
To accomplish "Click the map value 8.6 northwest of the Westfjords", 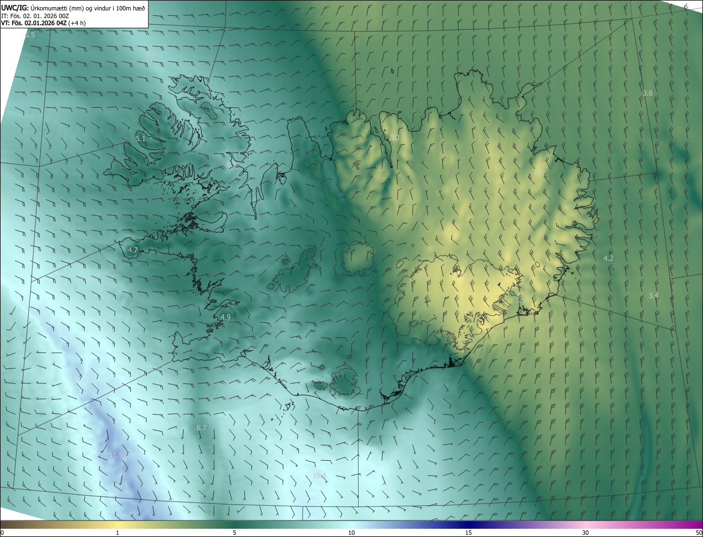I will pyautogui.click(x=151, y=54).
